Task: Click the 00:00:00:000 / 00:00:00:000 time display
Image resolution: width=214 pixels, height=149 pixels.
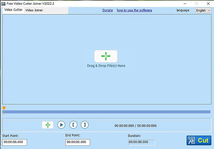Action: tap(136, 126)
